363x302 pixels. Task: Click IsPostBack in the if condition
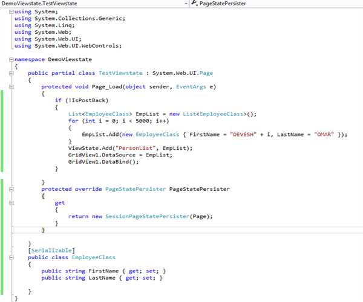coord(77,100)
